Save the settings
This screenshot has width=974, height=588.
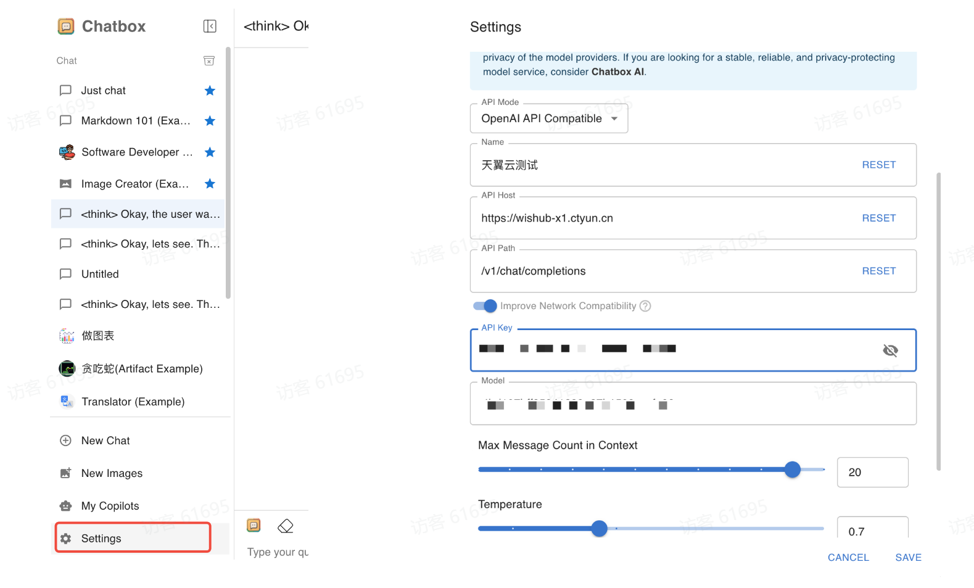click(x=908, y=557)
